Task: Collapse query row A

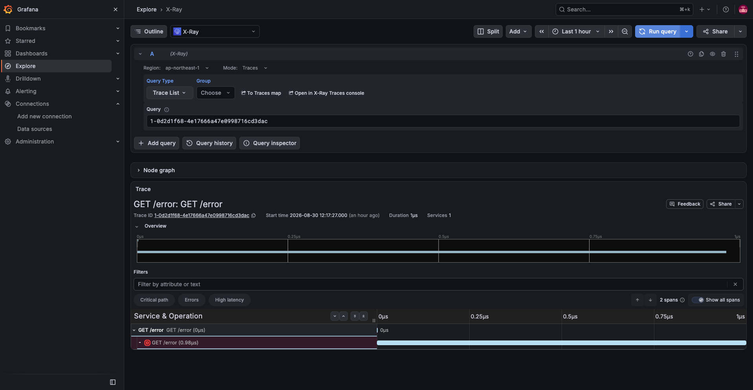Action: [140, 54]
